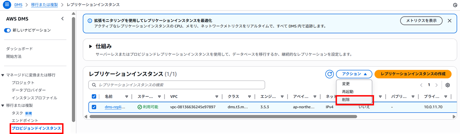Collapse 移行または複製 sidebar group
Viewport: 460px width, 134px height.
[x=3, y=105]
